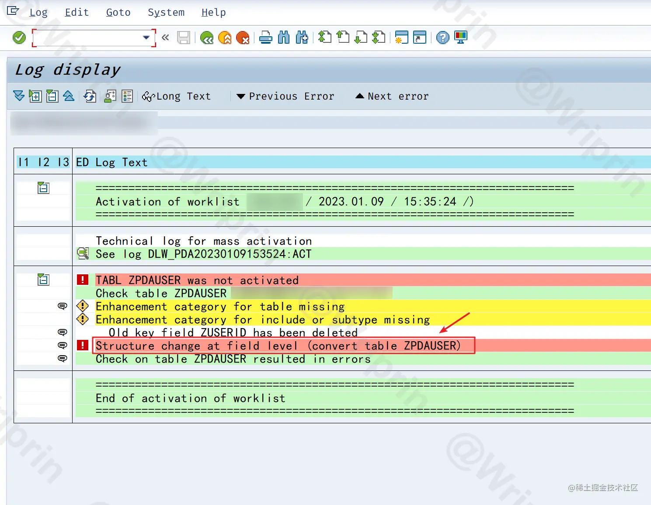Open the Edit menu
651x505 pixels.
(77, 12)
